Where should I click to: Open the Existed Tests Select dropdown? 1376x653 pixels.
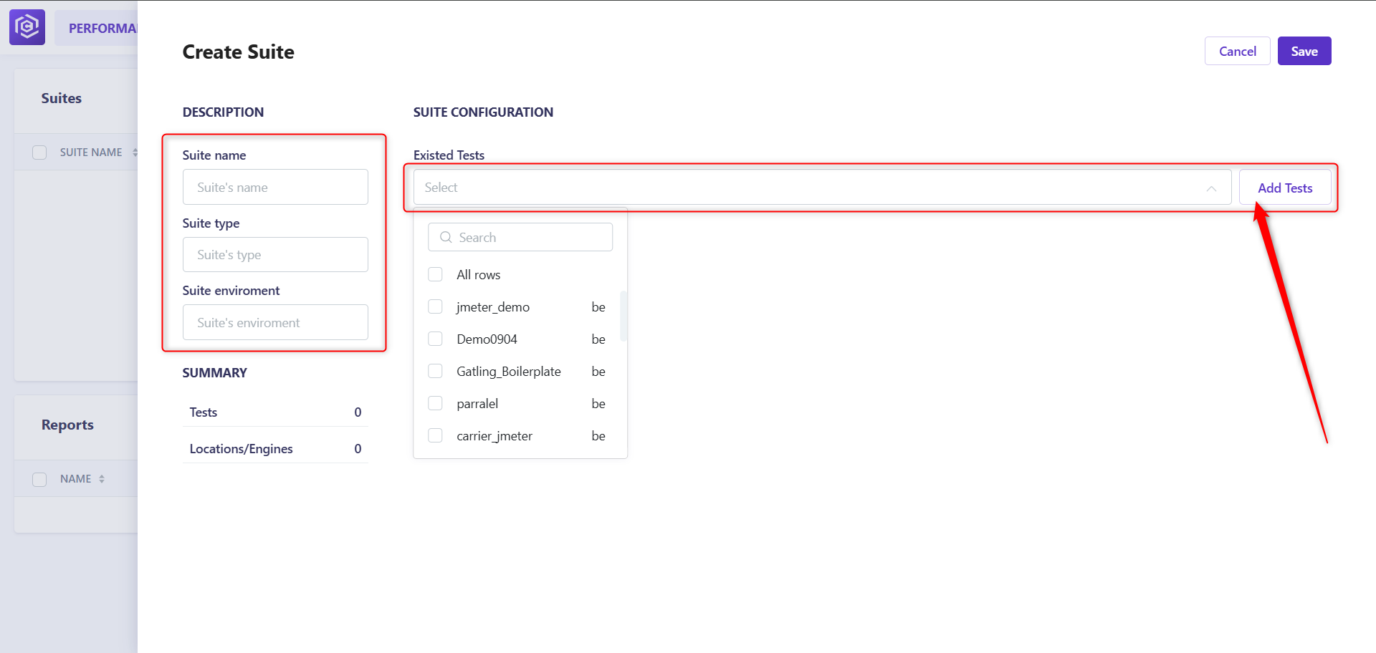822,188
